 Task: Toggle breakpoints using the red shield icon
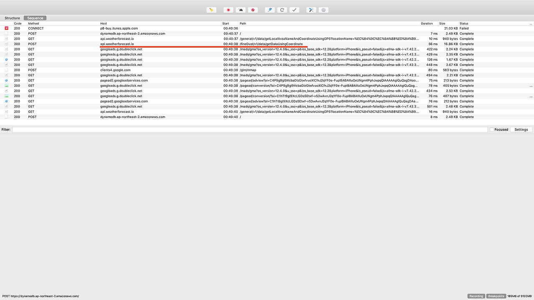(x=253, y=10)
